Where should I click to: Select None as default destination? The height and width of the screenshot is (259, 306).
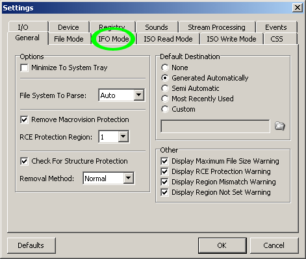coord(165,68)
